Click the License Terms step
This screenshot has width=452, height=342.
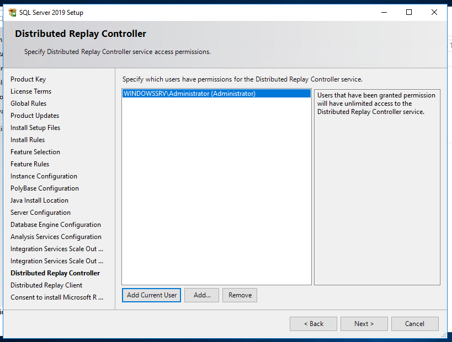pyautogui.click(x=31, y=91)
